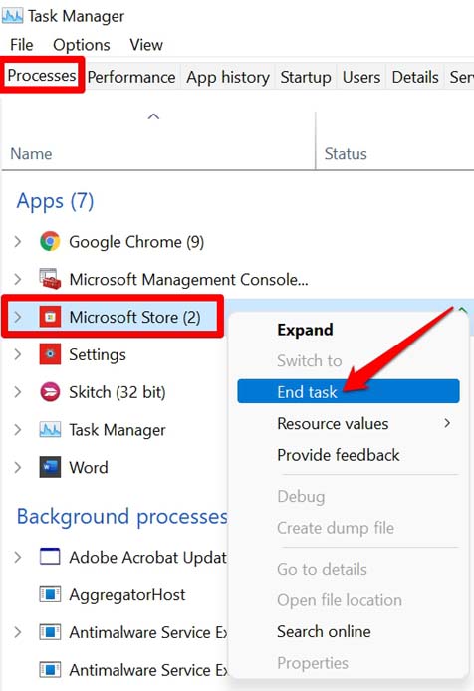Select the Settings row label
Viewport: 474px width, 691px height.
pyautogui.click(x=98, y=354)
